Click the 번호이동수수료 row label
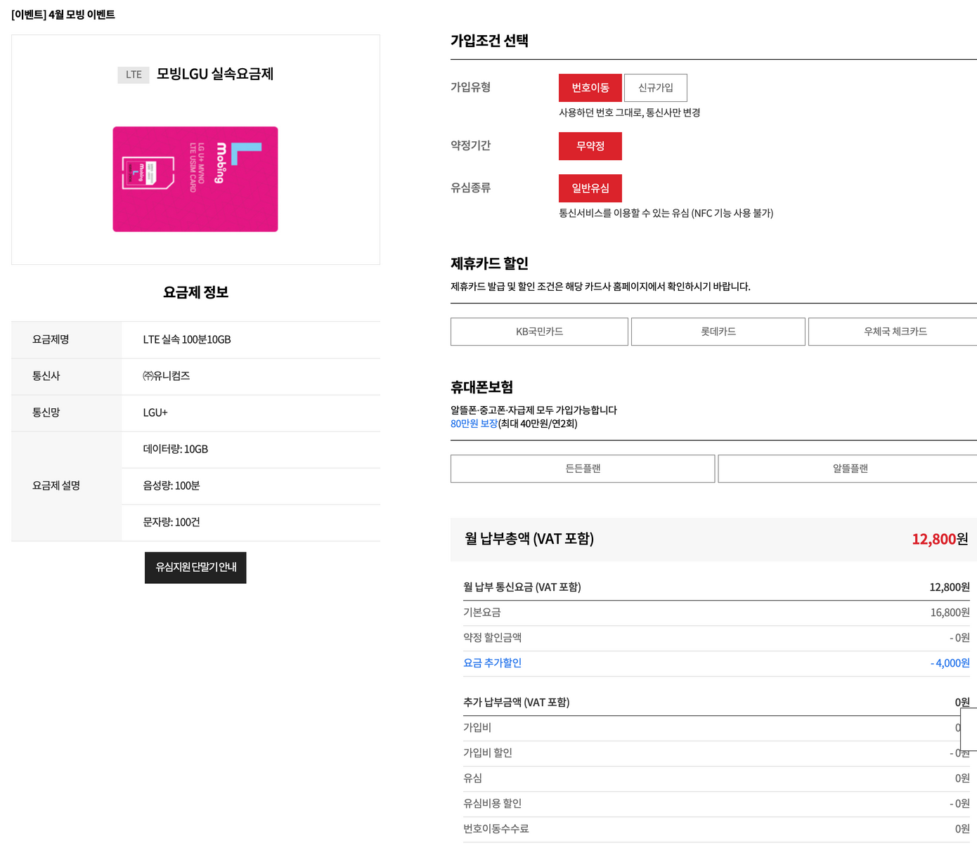 click(x=496, y=829)
